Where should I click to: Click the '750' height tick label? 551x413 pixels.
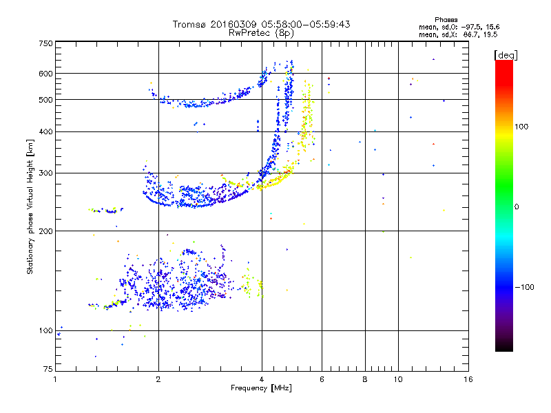(x=45, y=43)
